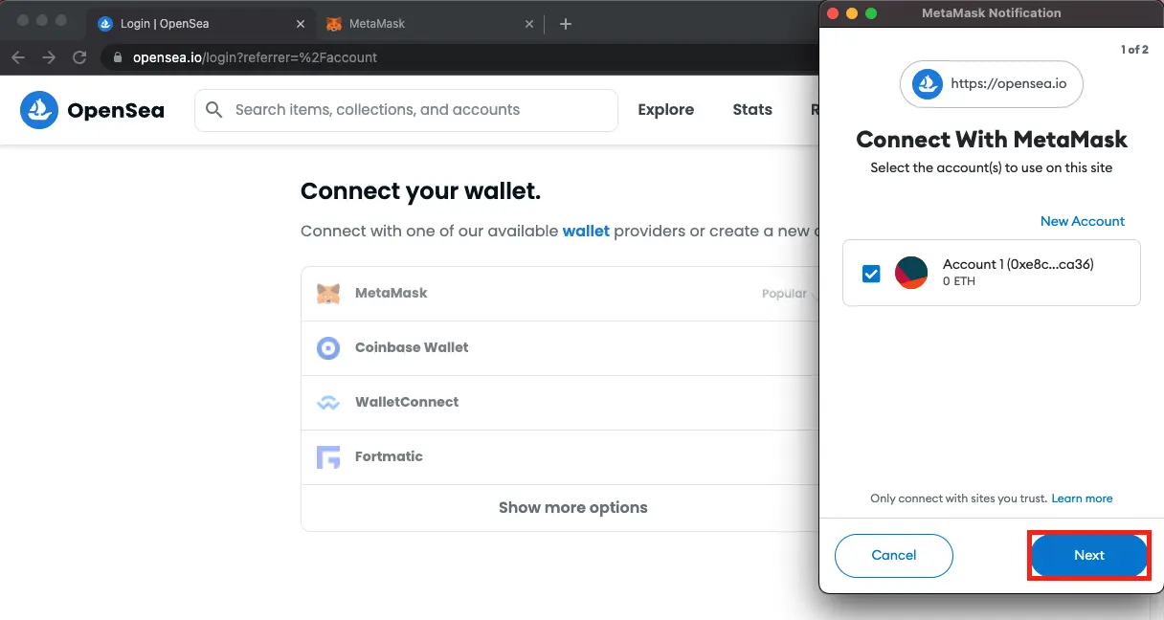The width and height of the screenshot is (1164, 620).
Task: Click the OpenSea logo in header
Action: [92, 110]
